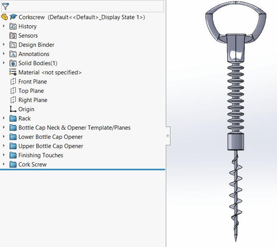This screenshot has width=277, height=247.
Task: Select the Sensors icon
Action: click(13, 36)
